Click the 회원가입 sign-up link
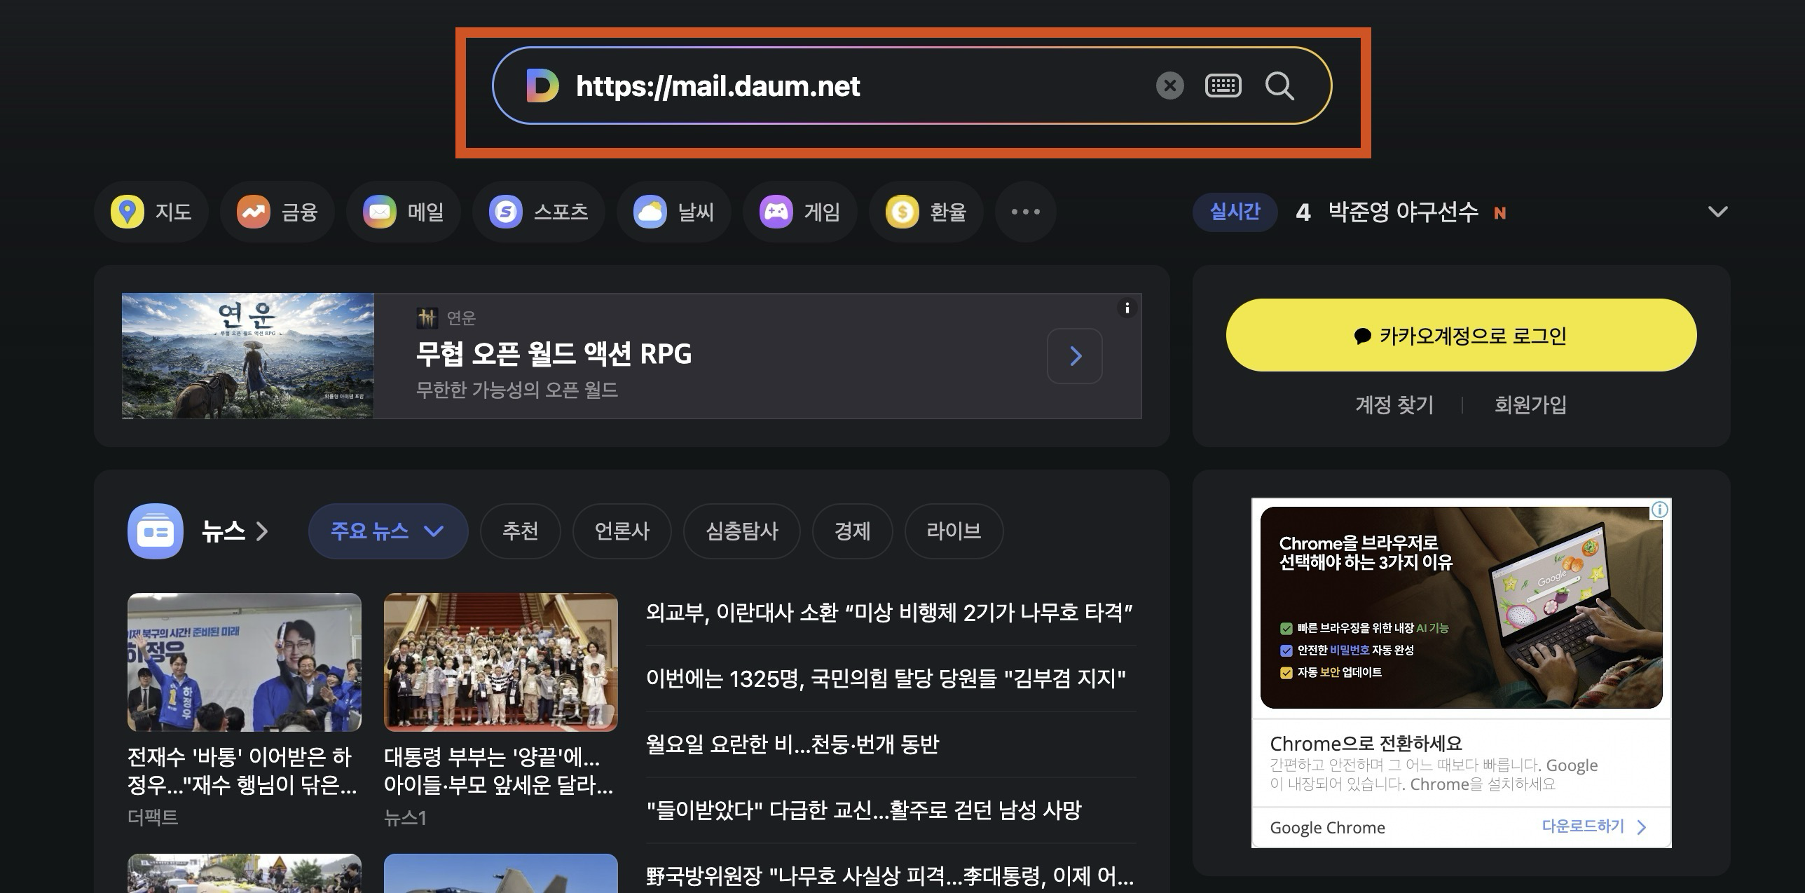1805x893 pixels. 1530,404
